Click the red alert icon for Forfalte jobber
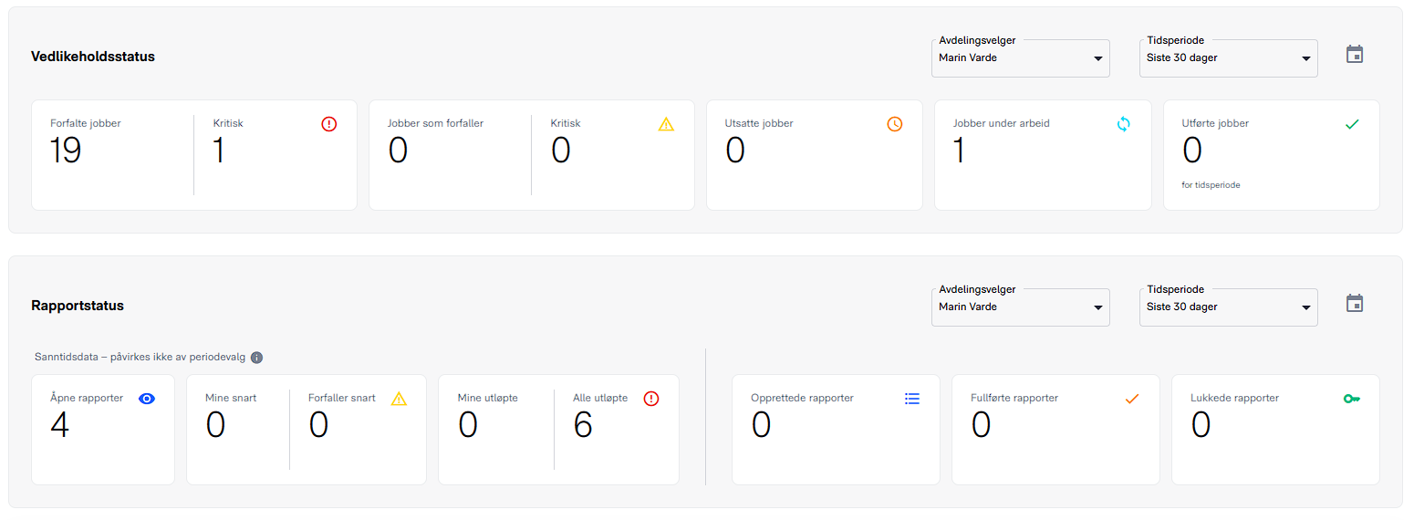Image resolution: width=1414 pixels, height=520 pixels. pyautogui.click(x=329, y=124)
